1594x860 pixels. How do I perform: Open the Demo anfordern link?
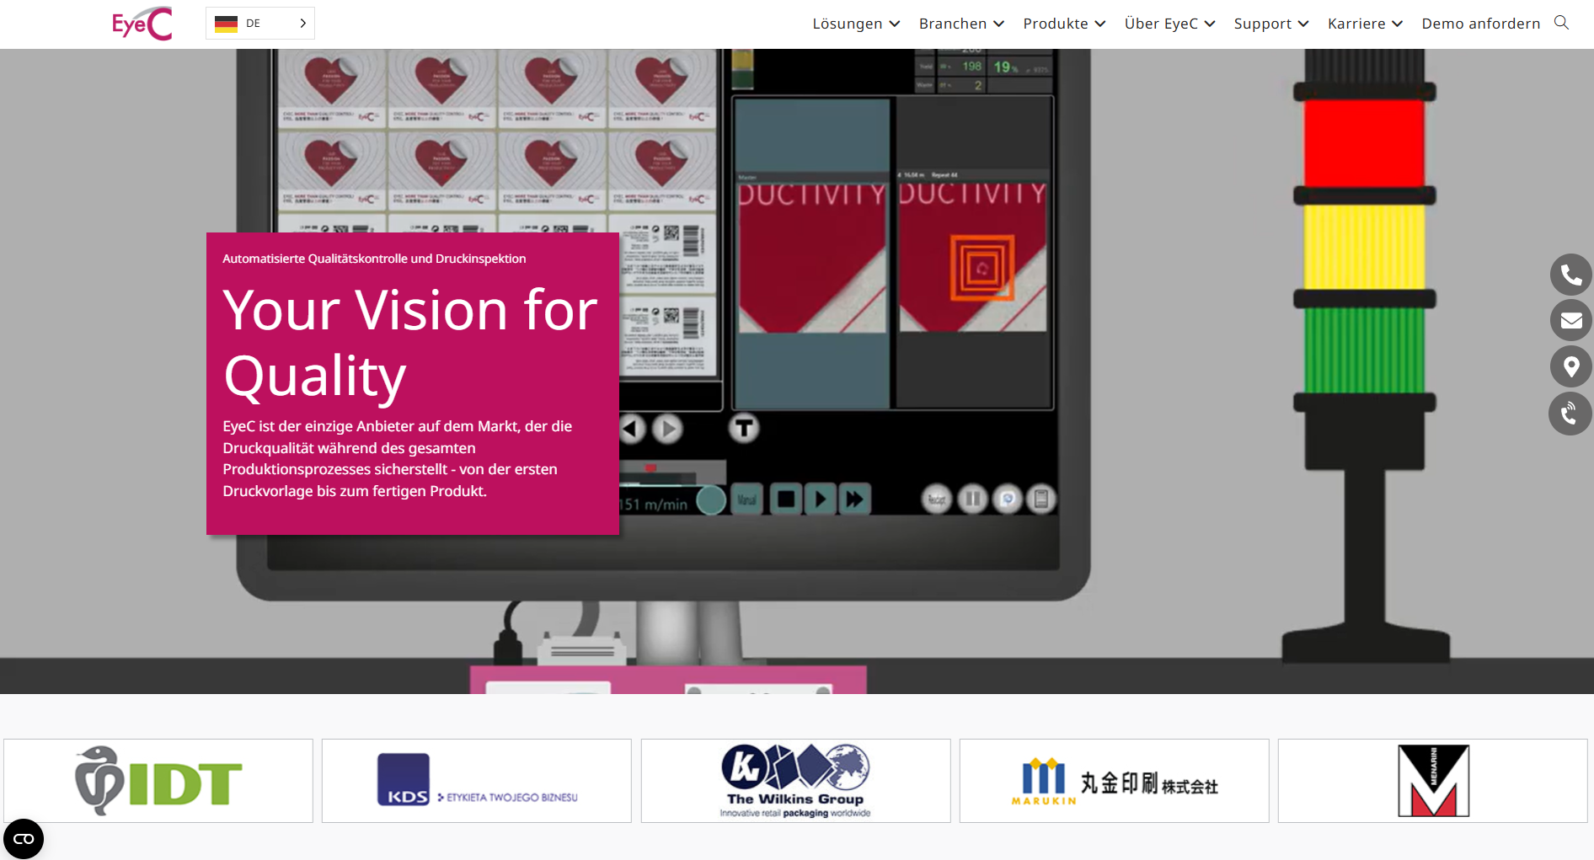(1480, 24)
